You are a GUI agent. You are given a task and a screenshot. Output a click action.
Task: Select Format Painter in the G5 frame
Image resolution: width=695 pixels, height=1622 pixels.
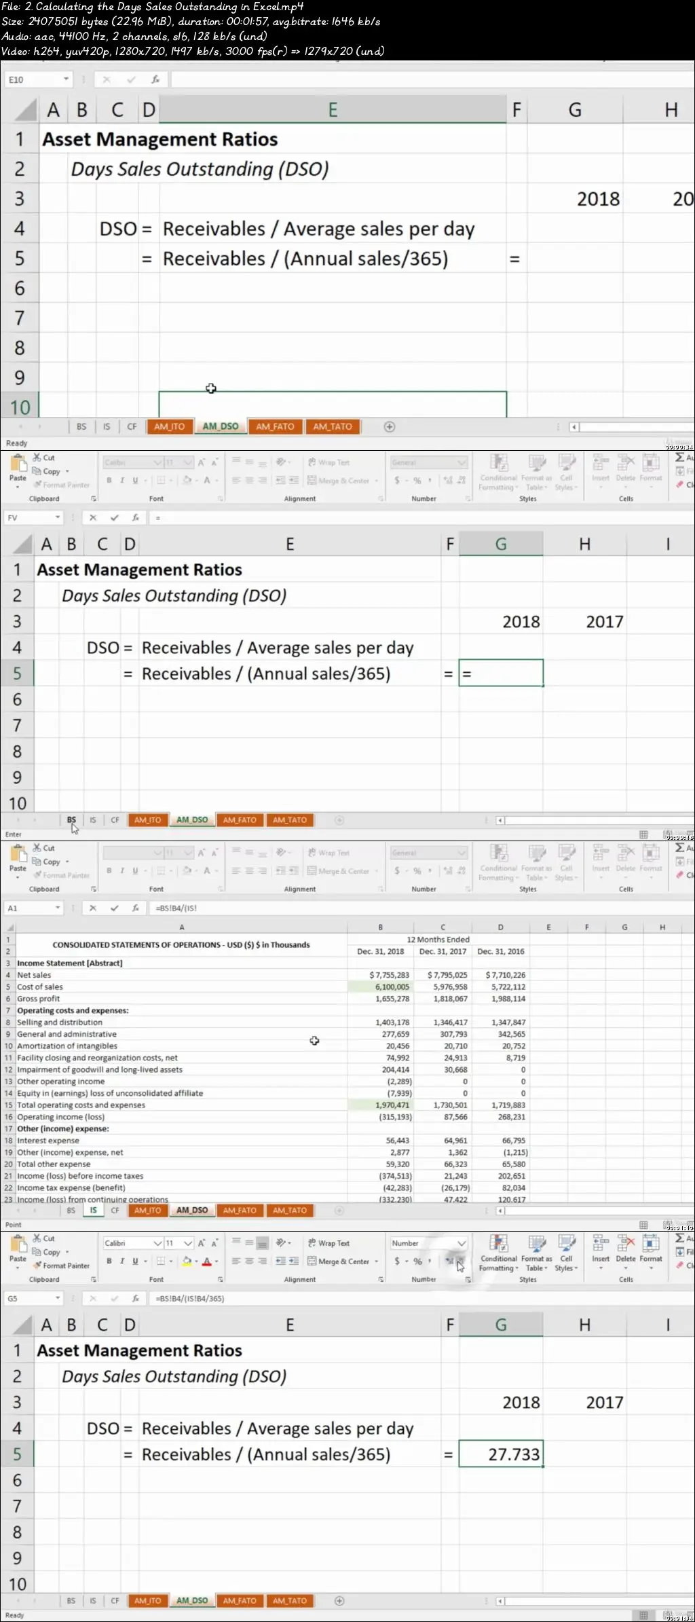(x=61, y=1266)
